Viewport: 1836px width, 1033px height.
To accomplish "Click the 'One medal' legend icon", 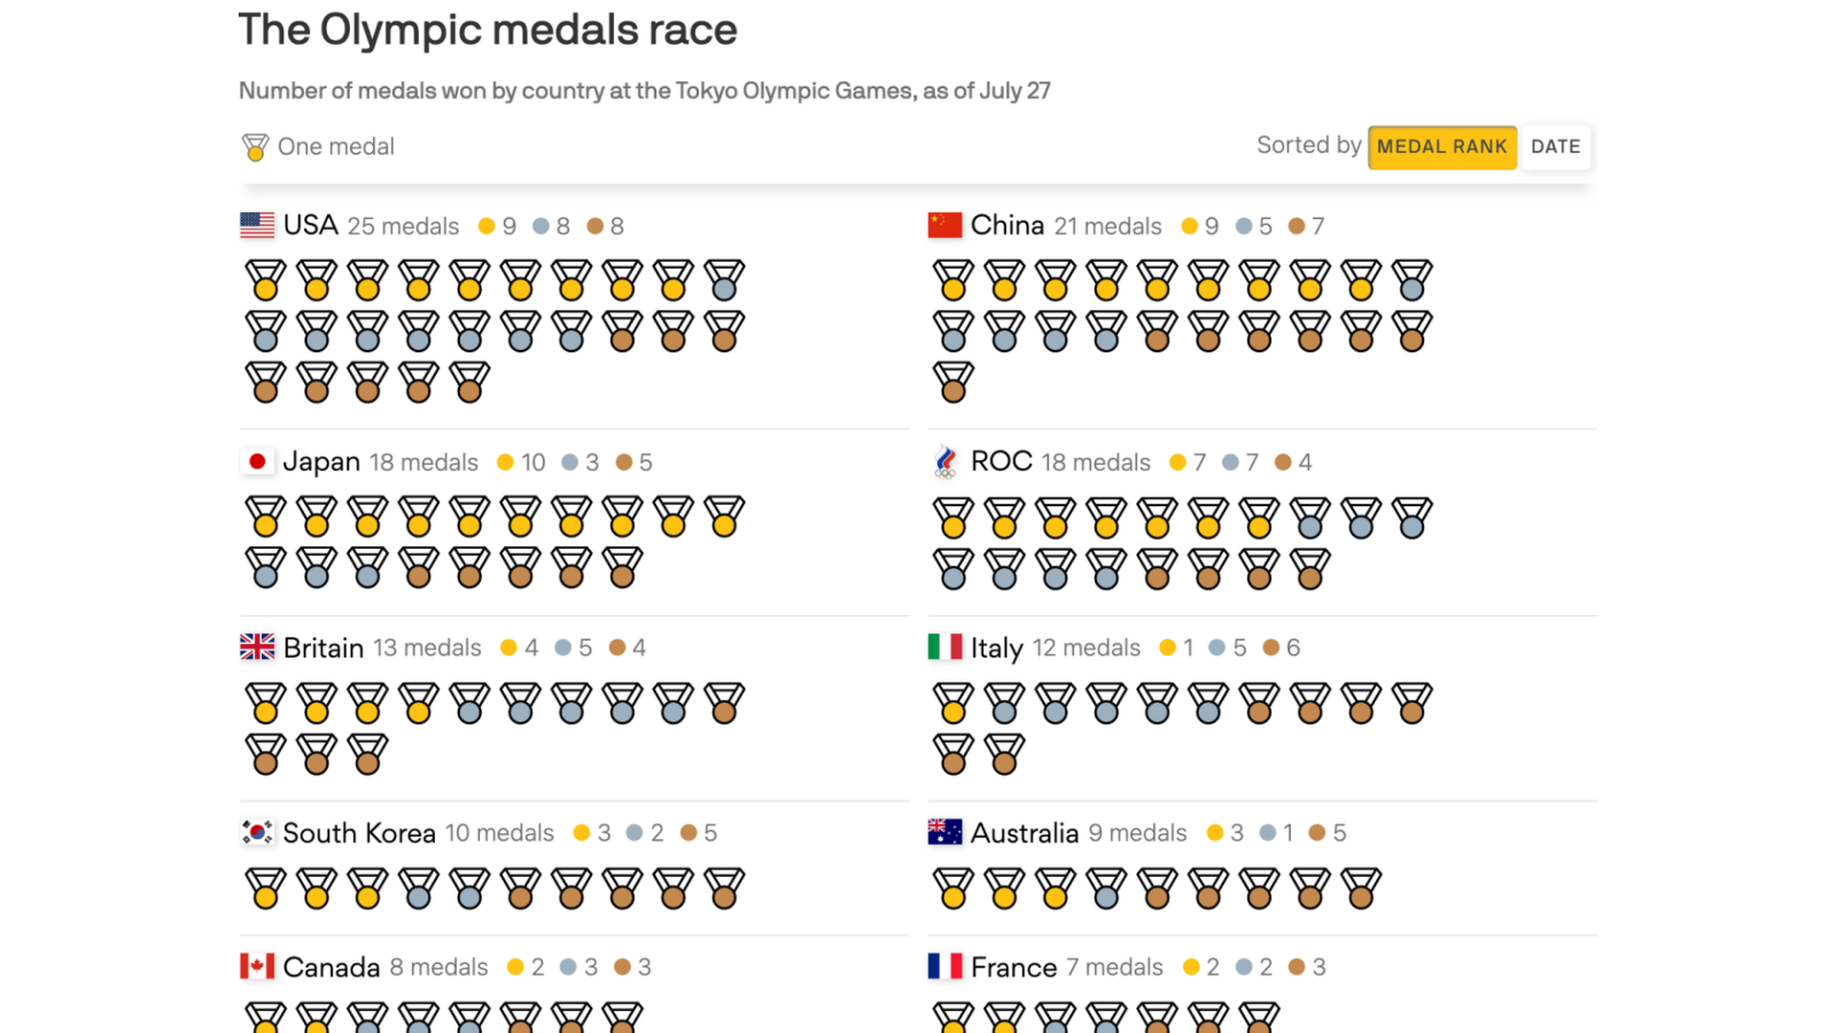I will [255, 147].
